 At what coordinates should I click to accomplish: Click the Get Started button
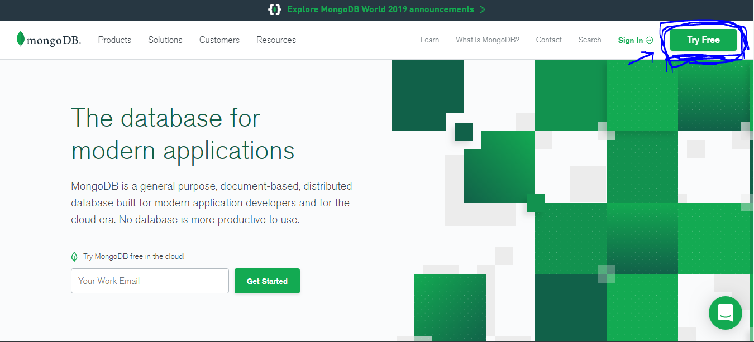tap(267, 281)
